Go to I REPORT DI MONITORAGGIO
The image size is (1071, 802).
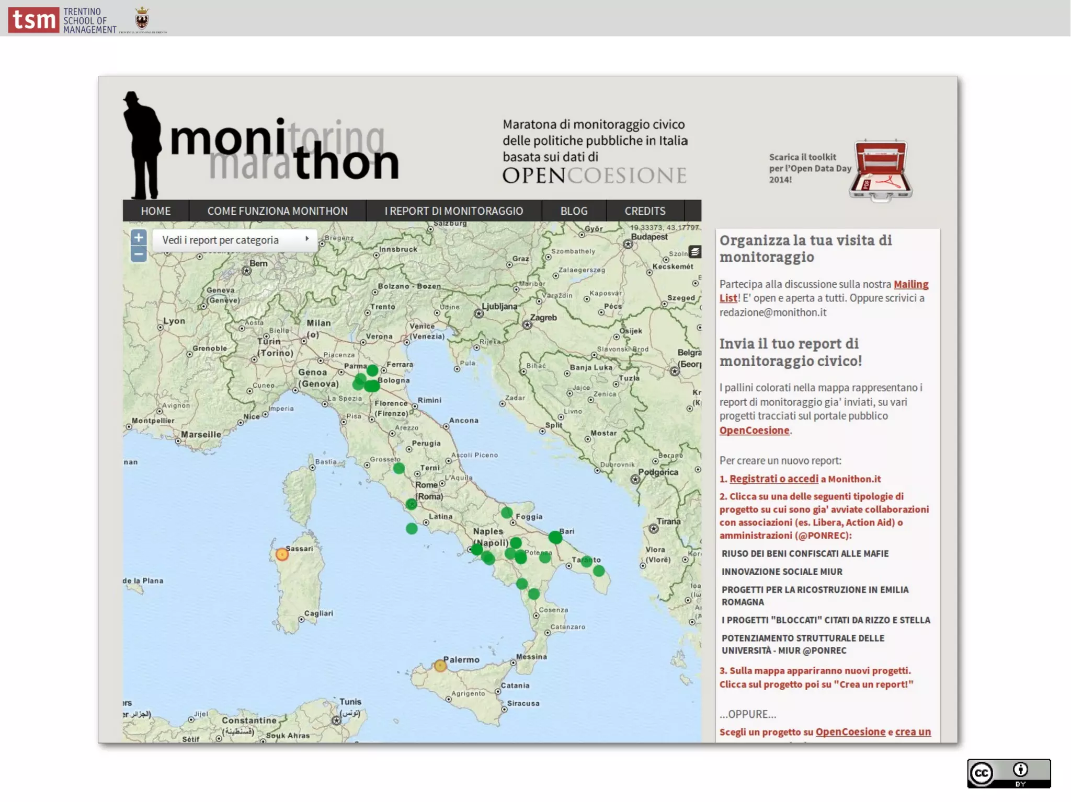coord(453,211)
